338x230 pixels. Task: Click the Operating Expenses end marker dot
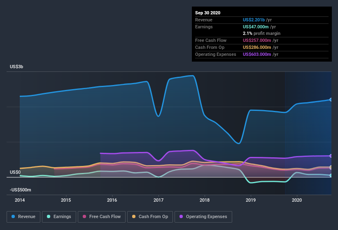tap(331, 156)
